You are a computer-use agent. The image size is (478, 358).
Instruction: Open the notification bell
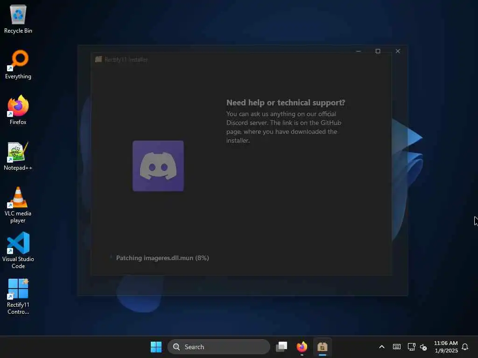465,347
